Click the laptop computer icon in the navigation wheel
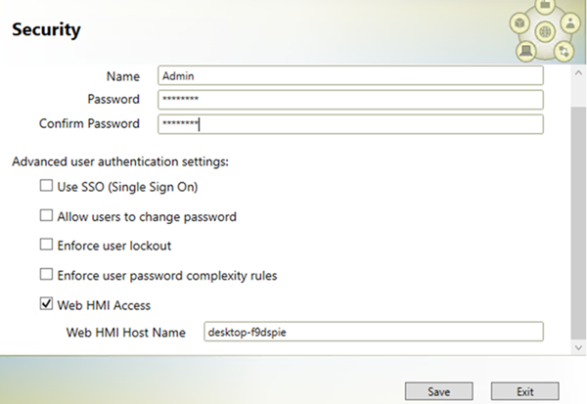Image resolution: width=587 pixels, height=404 pixels. pyautogui.click(x=526, y=51)
